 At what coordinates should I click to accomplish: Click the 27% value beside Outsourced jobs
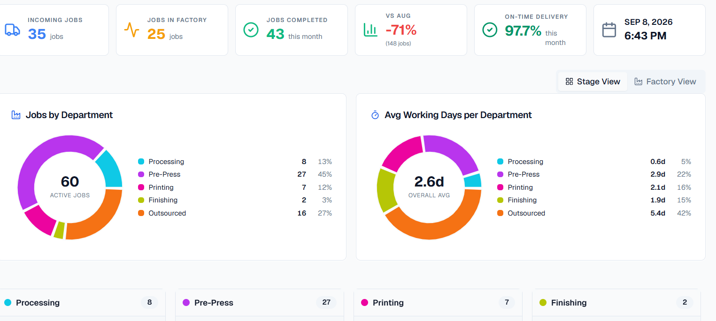click(325, 213)
